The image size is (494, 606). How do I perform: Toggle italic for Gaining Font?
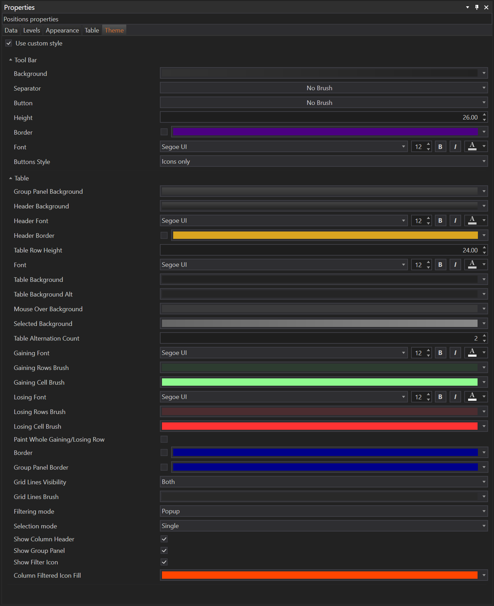(455, 353)
